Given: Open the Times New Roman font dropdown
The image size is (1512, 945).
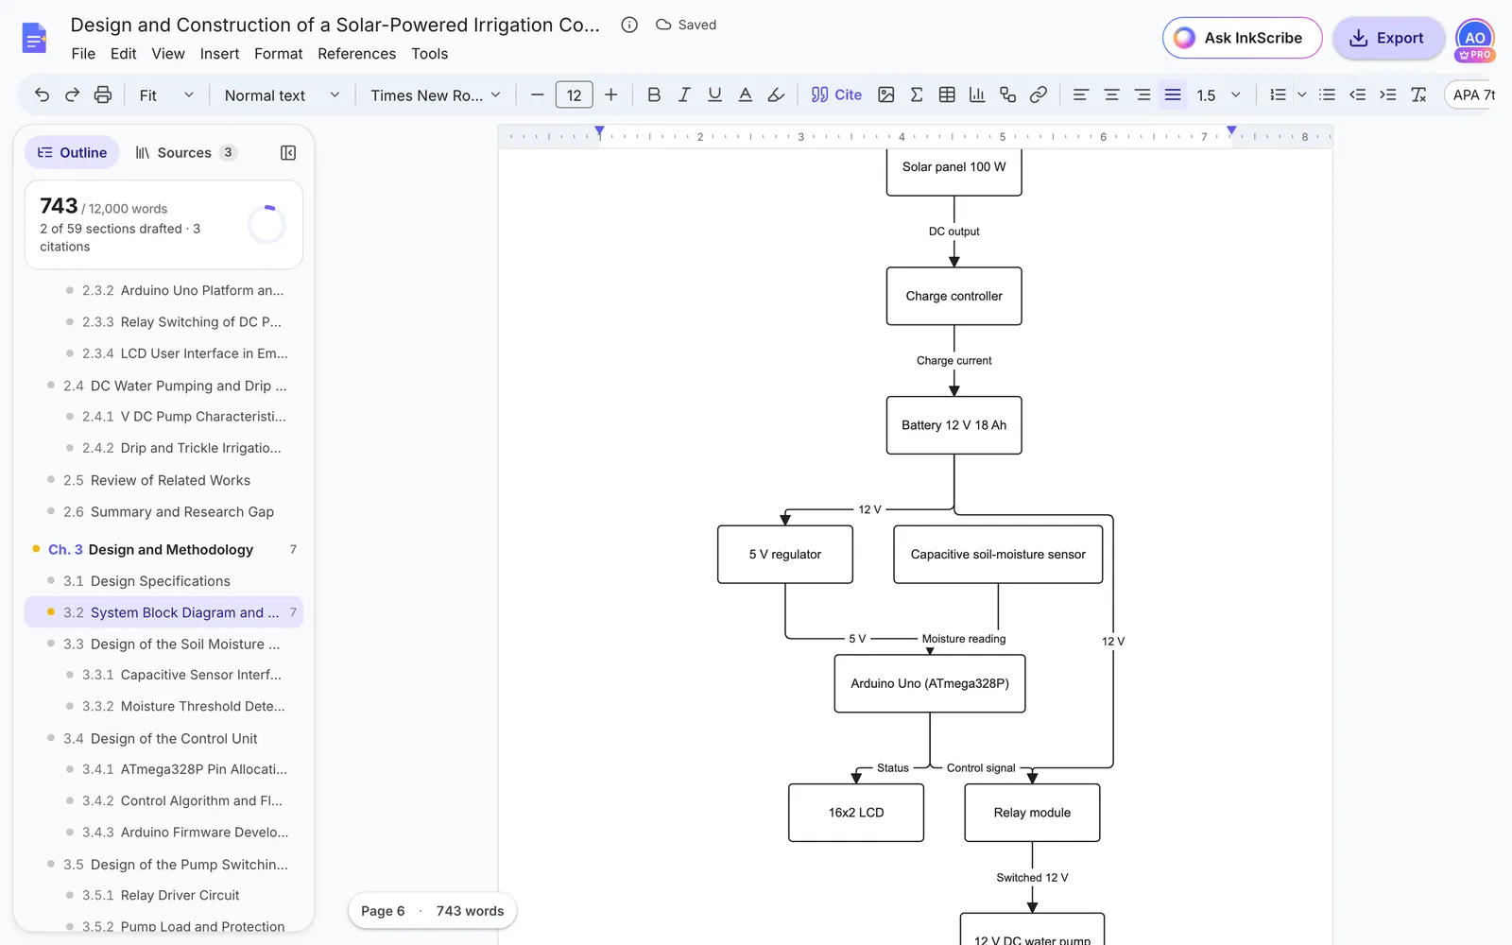Looking at the screenshot, I should coord(436,94).
